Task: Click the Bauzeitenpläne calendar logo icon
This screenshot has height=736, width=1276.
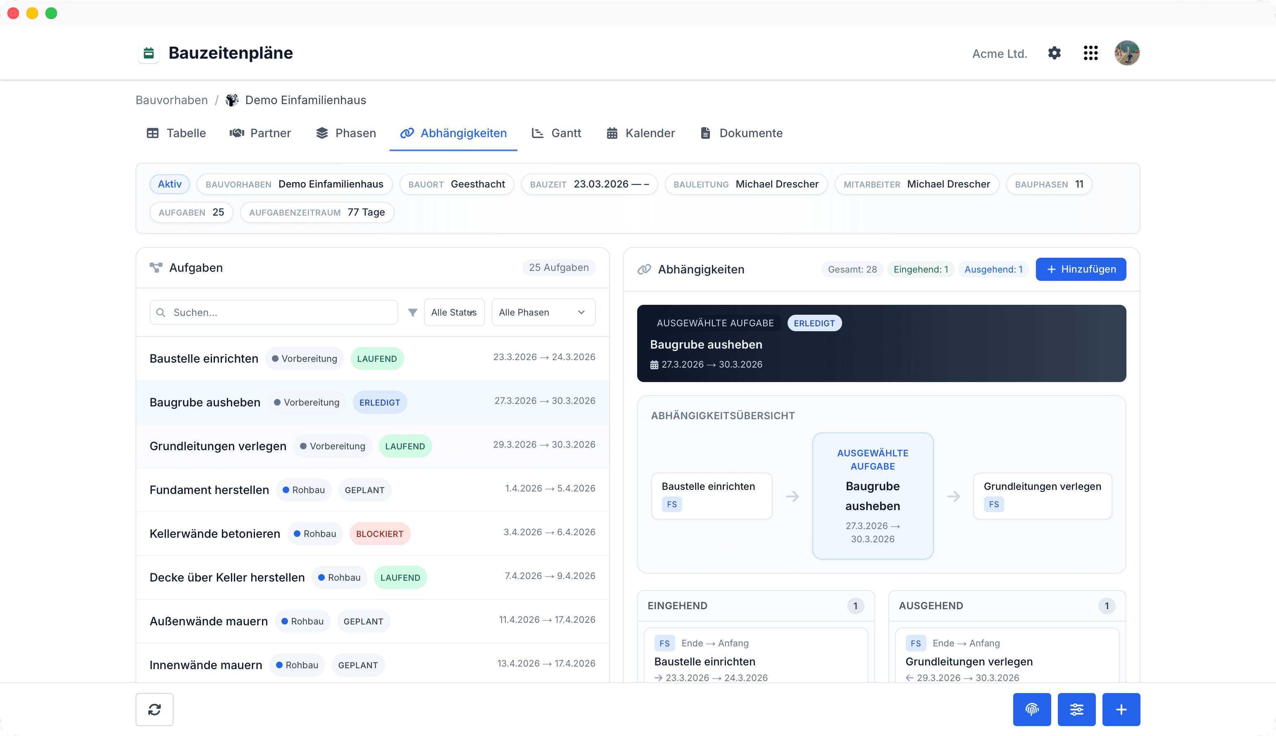Action: 149,53
